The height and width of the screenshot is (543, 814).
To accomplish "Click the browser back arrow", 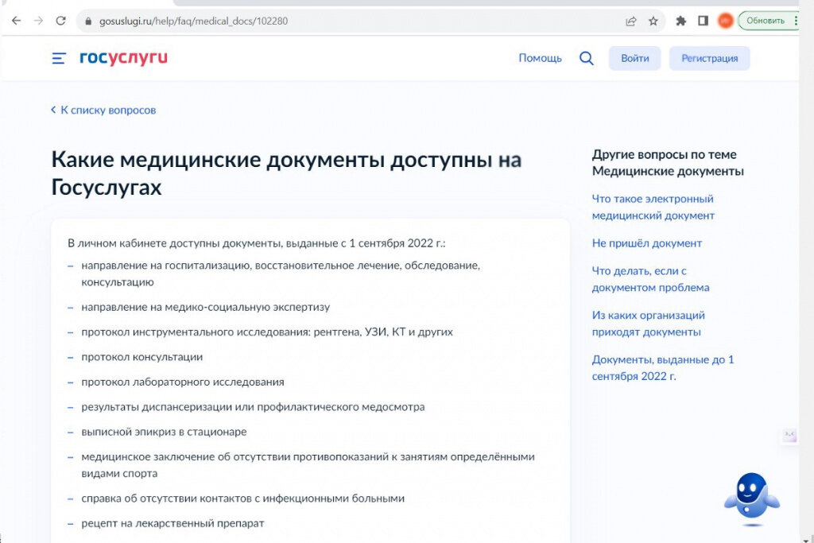I will [x=16, y=20].
